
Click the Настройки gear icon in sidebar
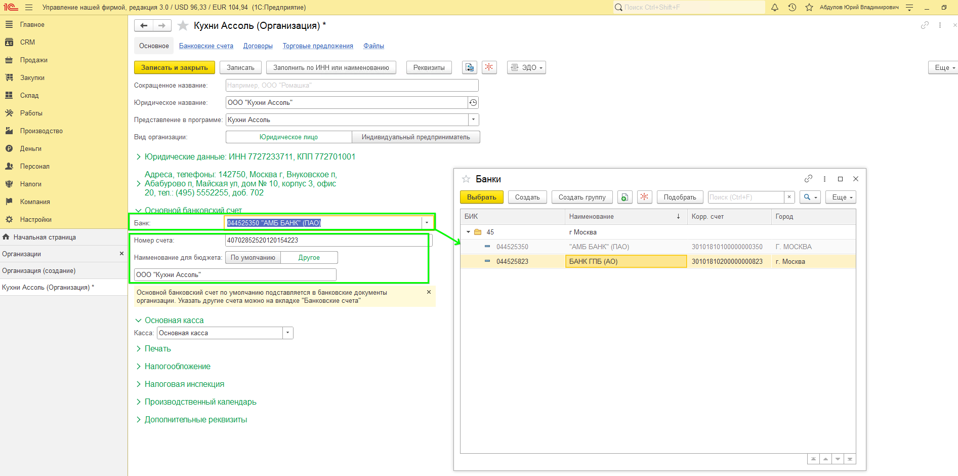tap(9, 219)
